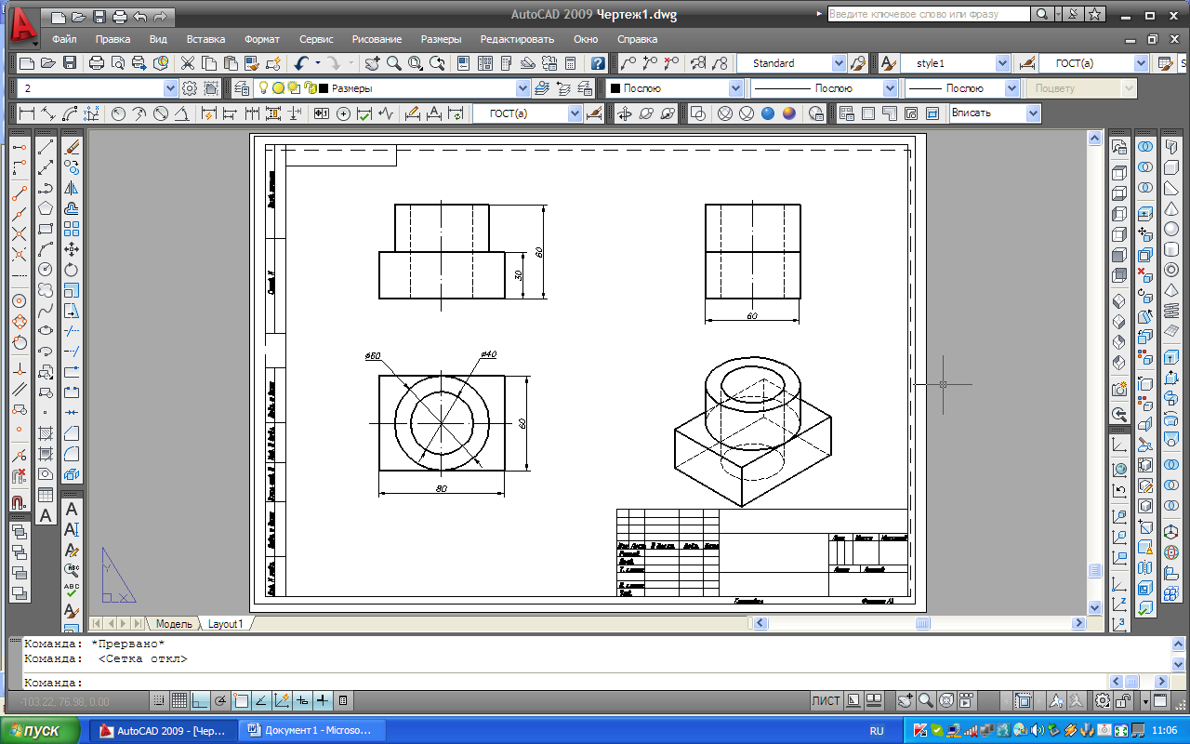Viewport: 1190px width, 744px height.
Task: Switch to the Layout1 tab
Action: [x=225, y=624]
